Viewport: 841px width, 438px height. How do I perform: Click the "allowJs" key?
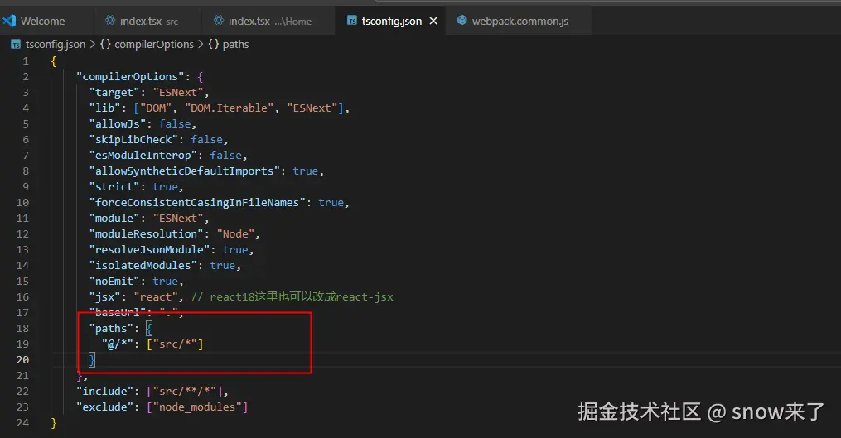coord(118,123)
